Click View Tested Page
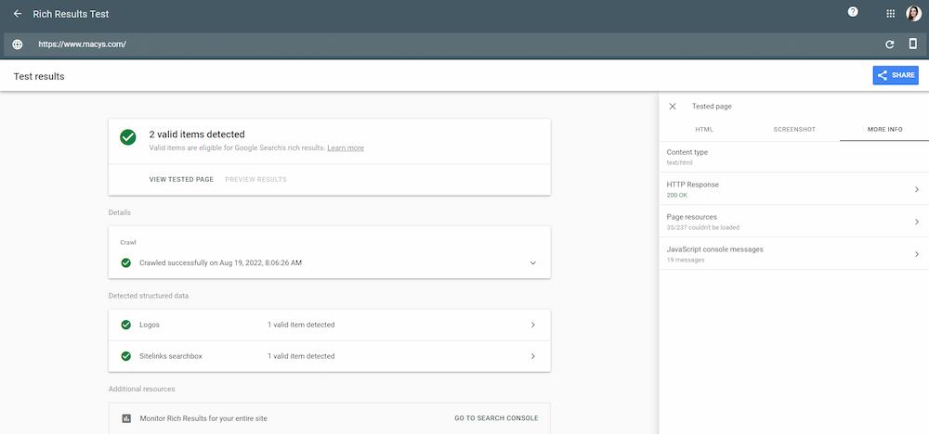 pos(181,179)
